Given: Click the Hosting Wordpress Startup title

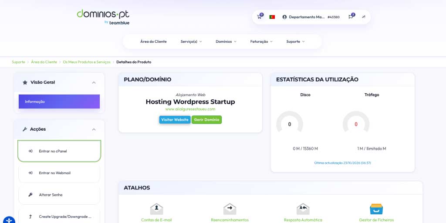Looking at the screenshot, I should (190, 102).
